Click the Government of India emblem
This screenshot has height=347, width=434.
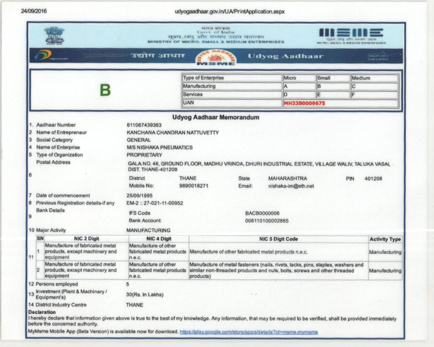click(55, 35)
